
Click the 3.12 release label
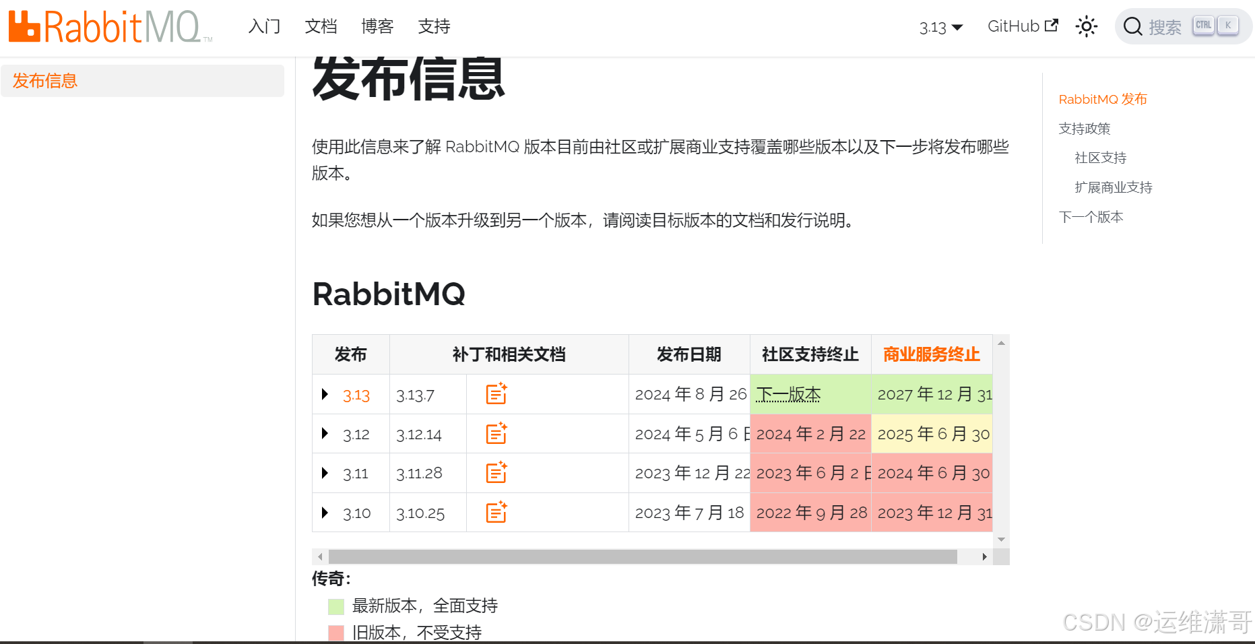[356, 434]
